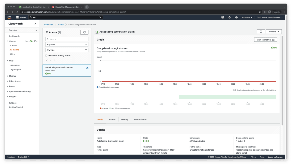This screenshot has height=165, width=292.
Task: Bookmark this page with star icon
Action: 260,12
